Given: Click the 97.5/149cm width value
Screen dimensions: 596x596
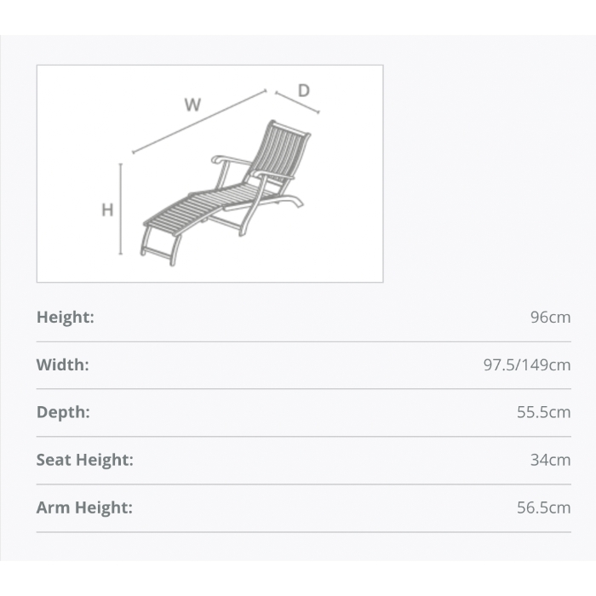Looking at the screenshot, I should [x=527, y=365].
